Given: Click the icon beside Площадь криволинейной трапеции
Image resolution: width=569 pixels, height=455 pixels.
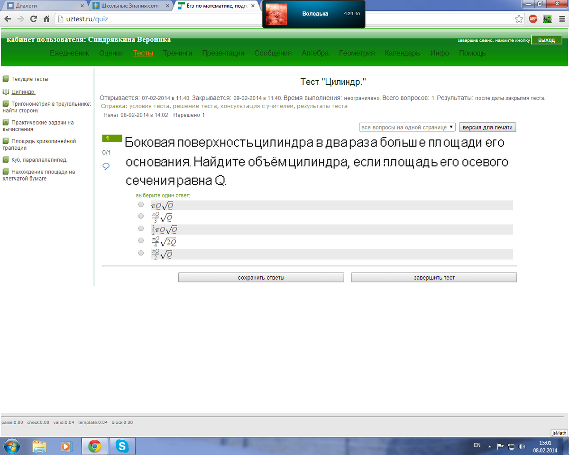Looking at the screenshot, I should click(x=6, y=141).
